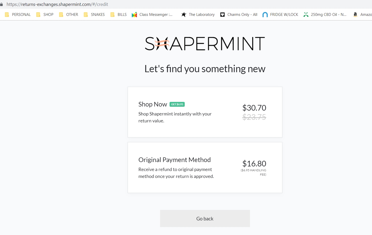Click the Go back button
Screen dimensions: 372x235
click(x=205, y=218)
